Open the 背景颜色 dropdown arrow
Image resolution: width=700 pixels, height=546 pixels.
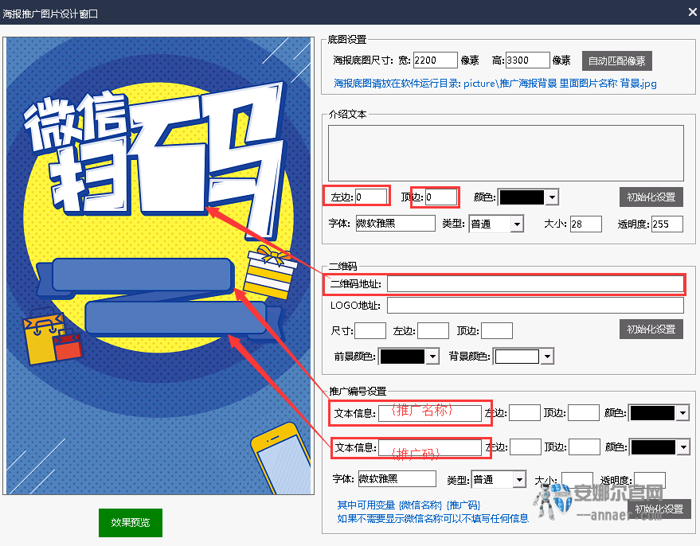click(548, 357)
